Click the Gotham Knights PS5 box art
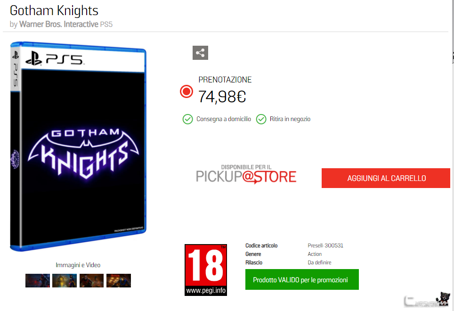 coord(78,146)
